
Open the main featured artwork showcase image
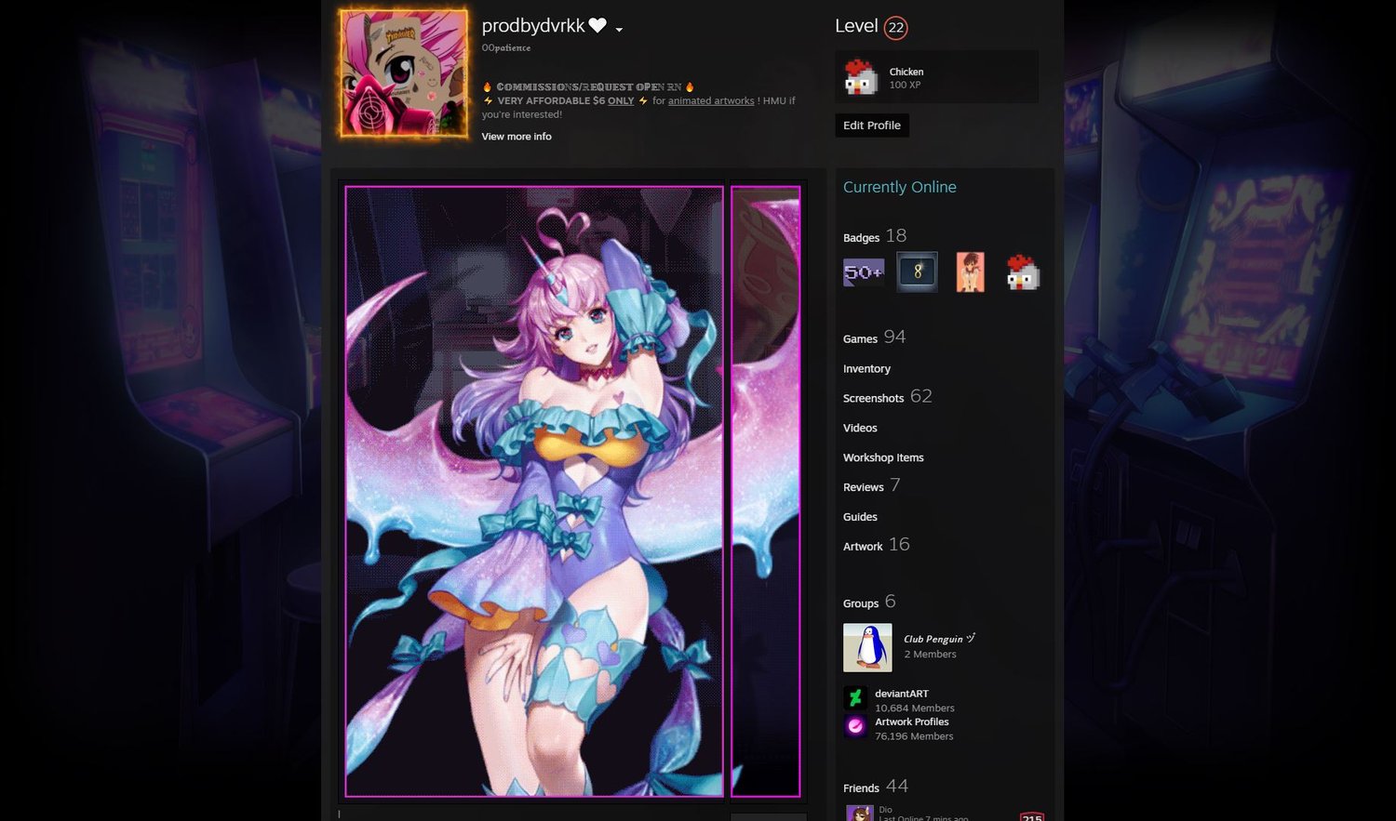[534, 492]
